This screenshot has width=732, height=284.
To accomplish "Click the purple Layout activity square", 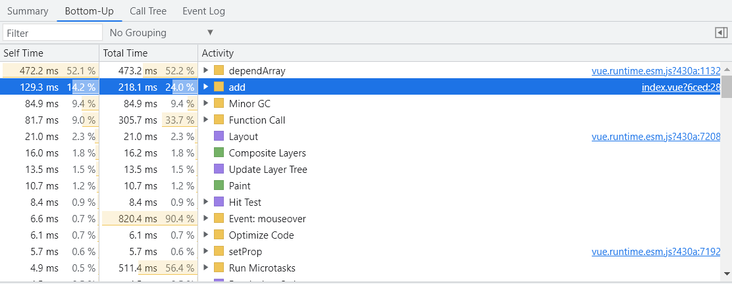I will pos(219,137).
